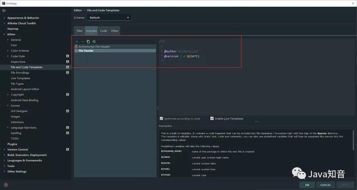Click the icon next to the Code Style entry

pos(67,56)
